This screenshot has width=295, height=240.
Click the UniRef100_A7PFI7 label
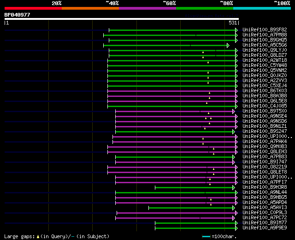click(265, 182)
